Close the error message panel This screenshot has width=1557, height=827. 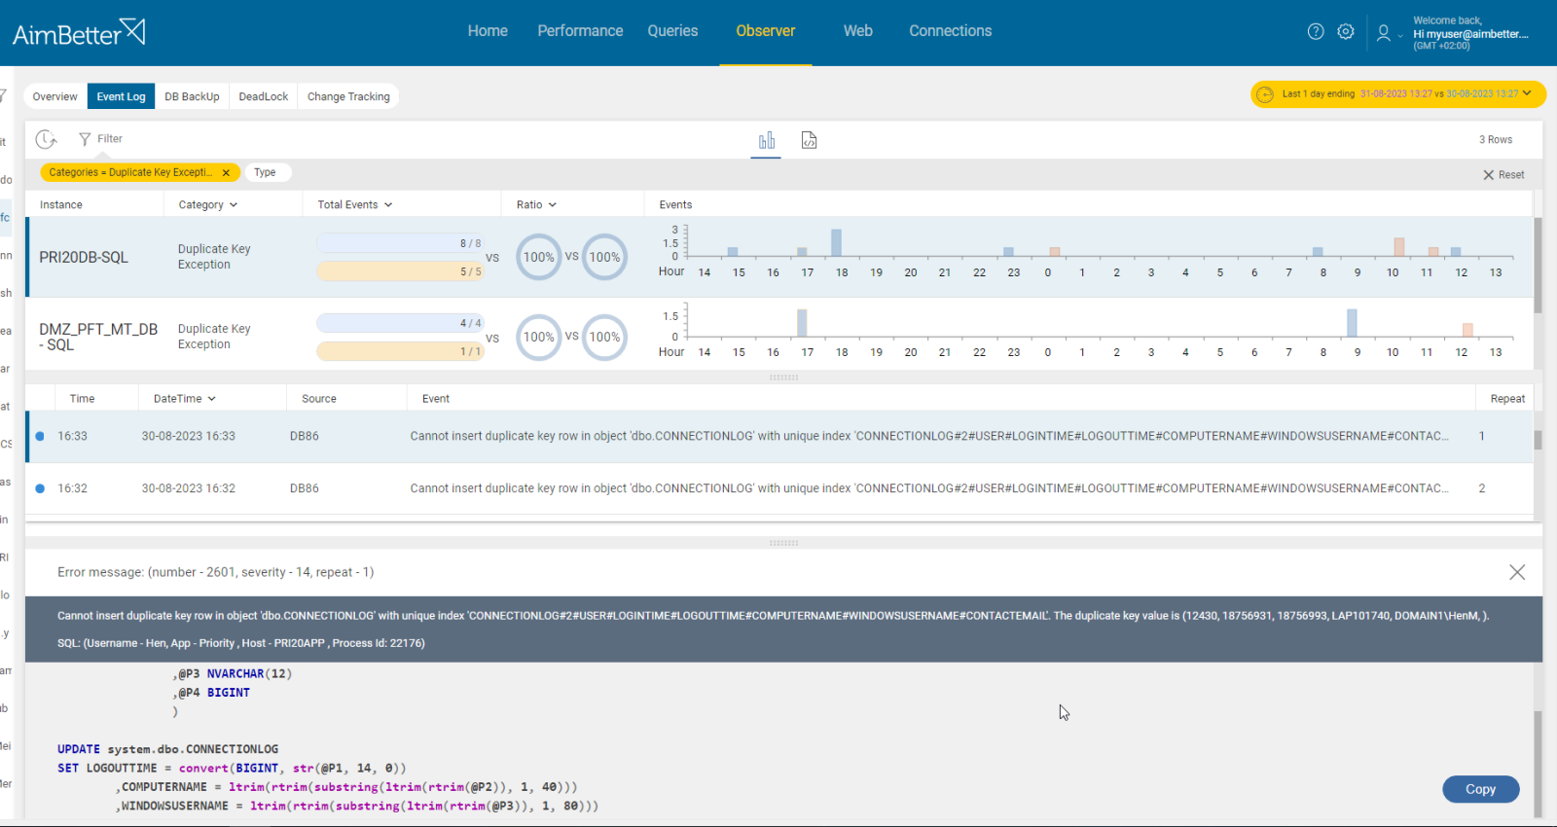coord(1517,572)
